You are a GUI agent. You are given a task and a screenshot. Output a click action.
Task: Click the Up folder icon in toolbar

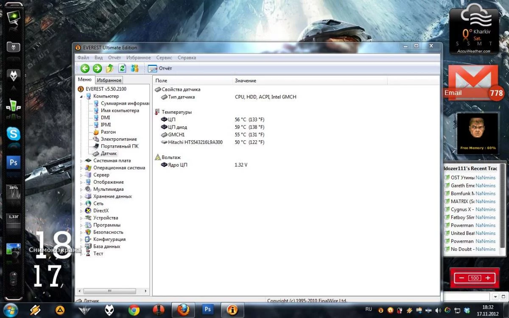[x=110, y=68]
